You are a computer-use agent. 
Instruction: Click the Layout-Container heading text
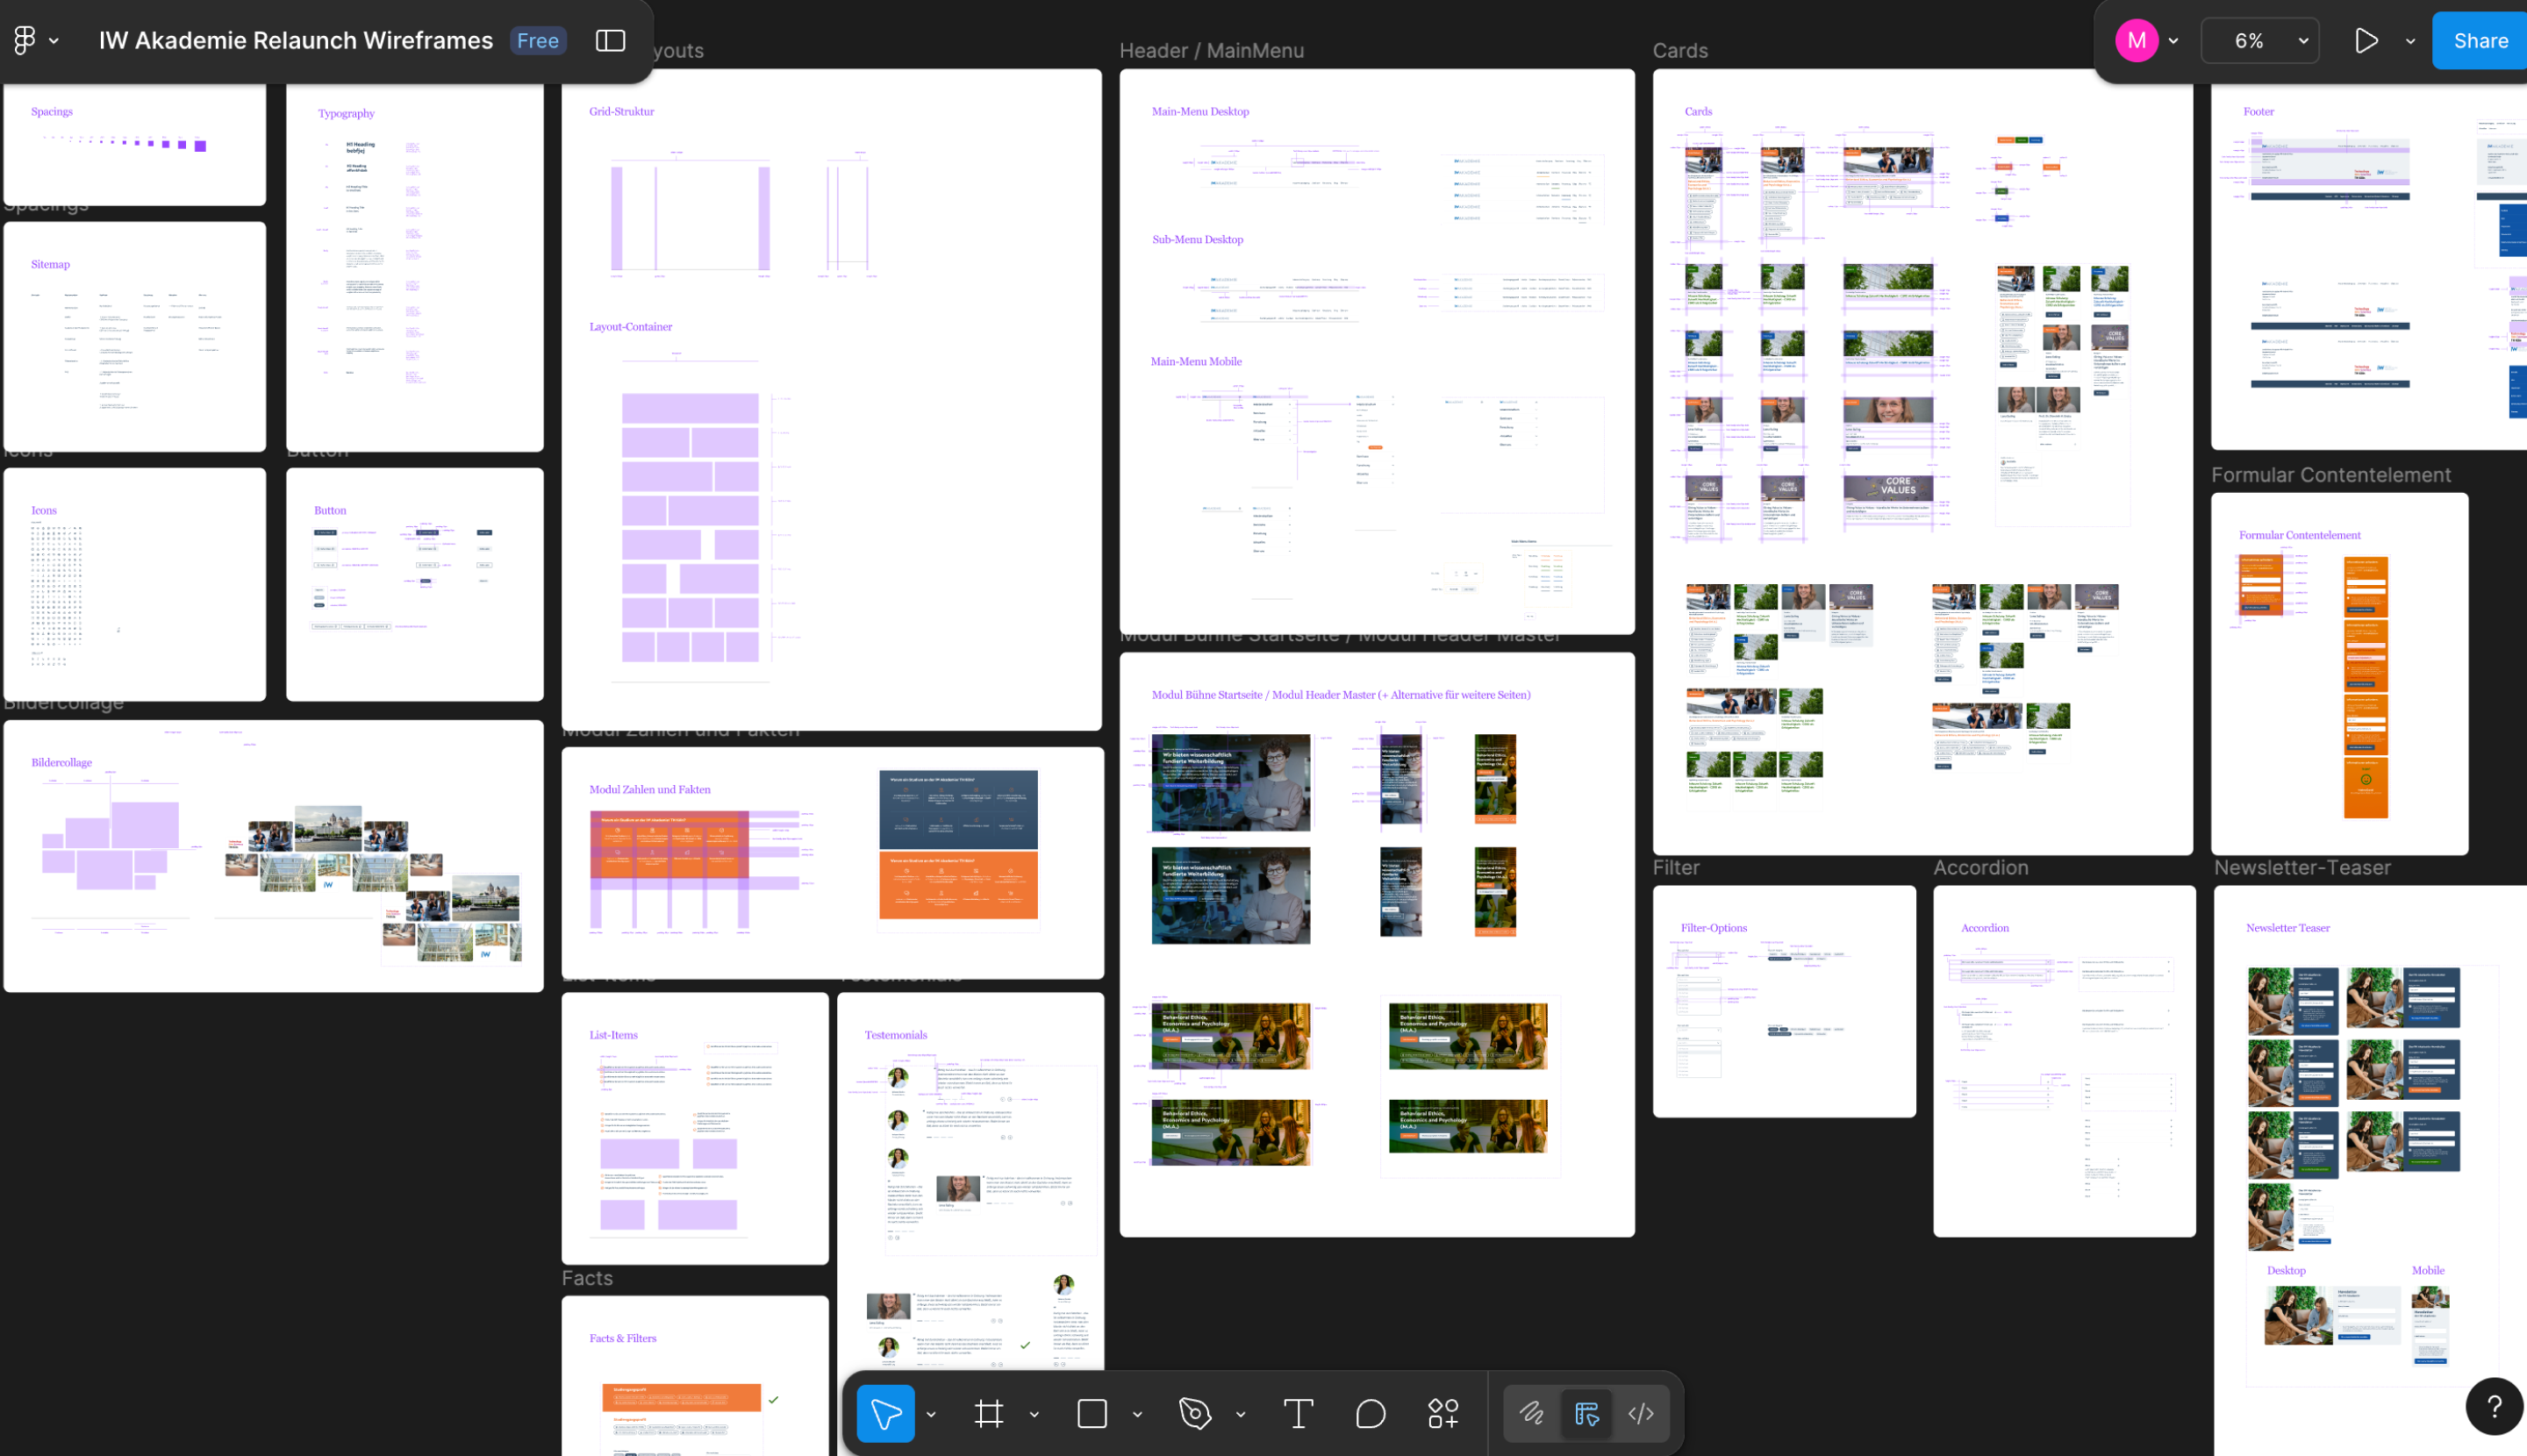(x=630, y=326)
